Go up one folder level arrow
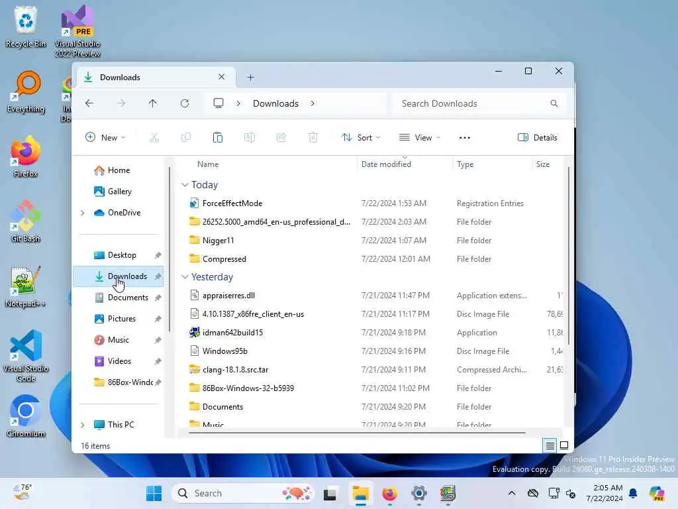This screenshot has height=509, width=678. (153, 103)
